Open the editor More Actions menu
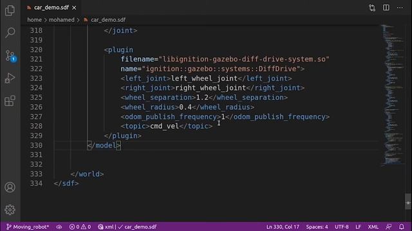The width and height of the screenshot is (412, 231). 400,8
